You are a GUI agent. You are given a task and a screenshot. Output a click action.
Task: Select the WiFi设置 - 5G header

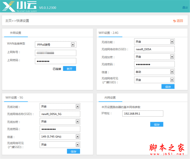[14, 98]
